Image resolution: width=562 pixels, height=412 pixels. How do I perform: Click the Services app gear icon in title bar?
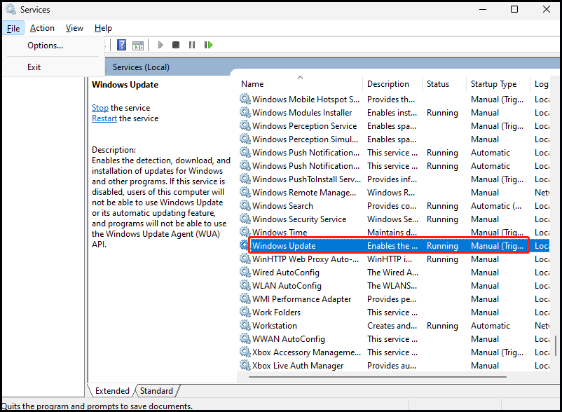click(11, 9)
